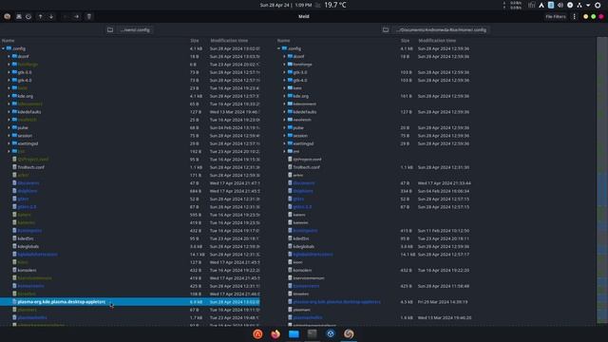This screenshot has width=608, height=342.
Task: Expand the pulse folder in right pane
Action: 284,127
